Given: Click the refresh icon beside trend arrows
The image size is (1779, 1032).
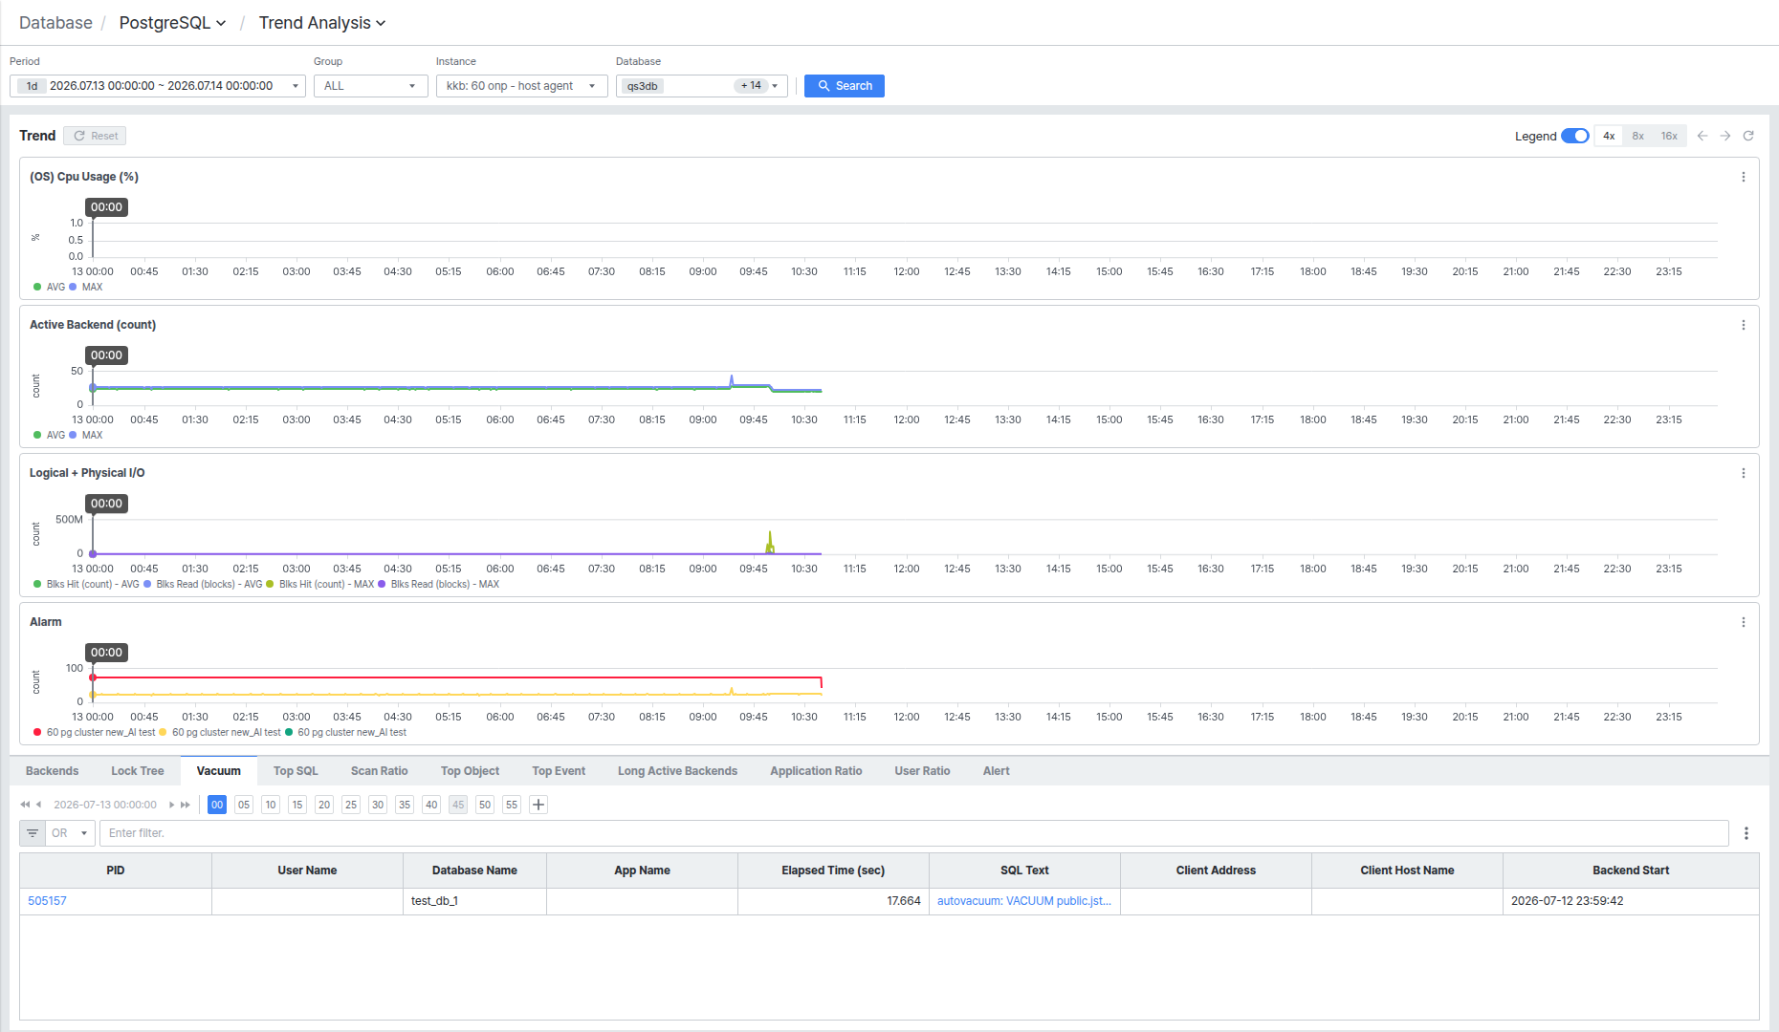Looking at the screenshot, I should click(1748, 136).
